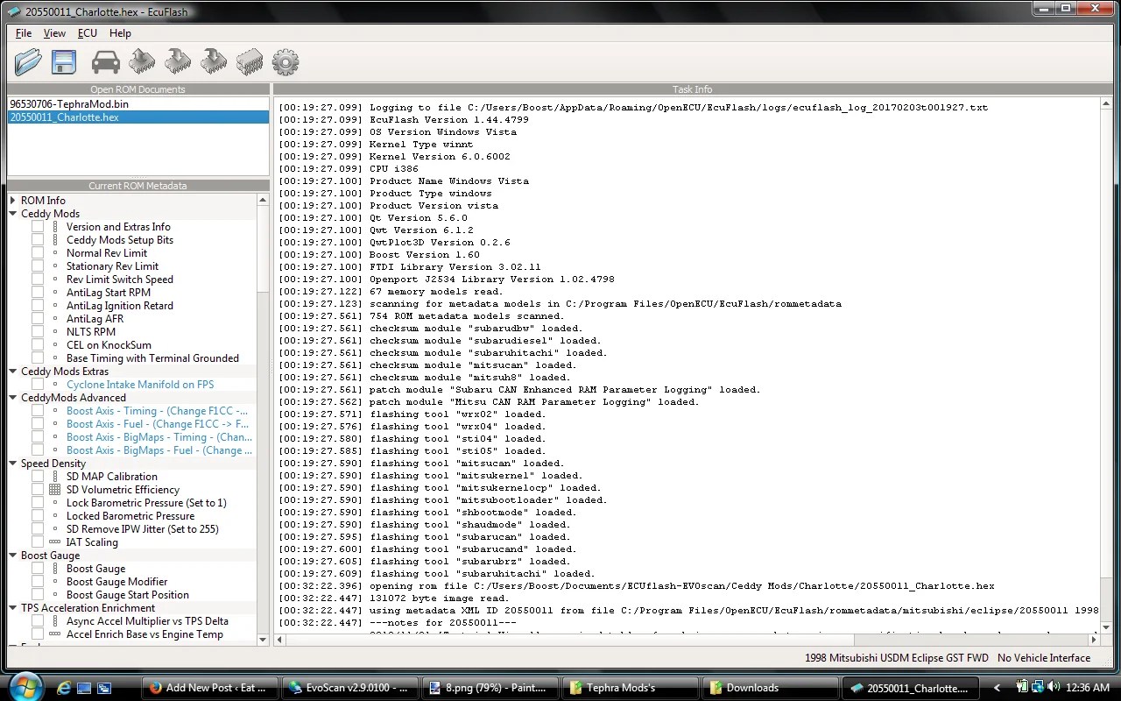Image resolution: width=1121 pixels, height=701 pixels.
Task: Click the network tray icon
Action: point(1036,688)
